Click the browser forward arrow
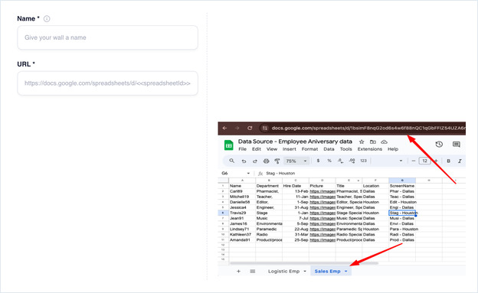Screen dimensions: 478x293 (237, 129)
